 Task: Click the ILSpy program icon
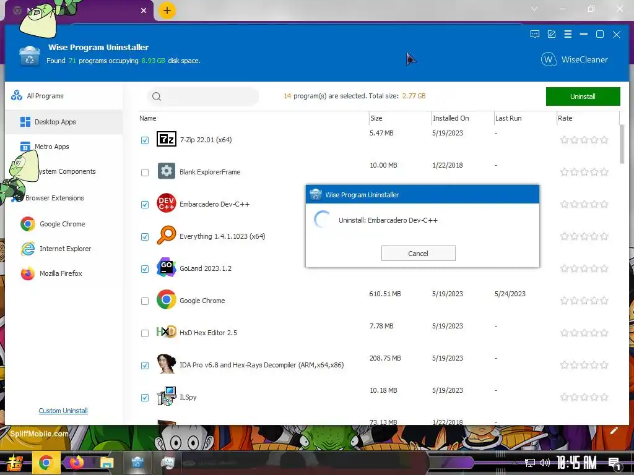point(166,396)
